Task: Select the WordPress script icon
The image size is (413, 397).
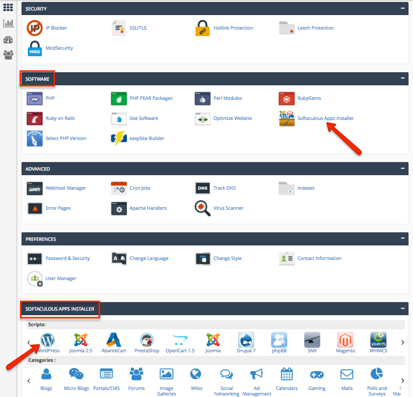Action: tap(48, 340)
